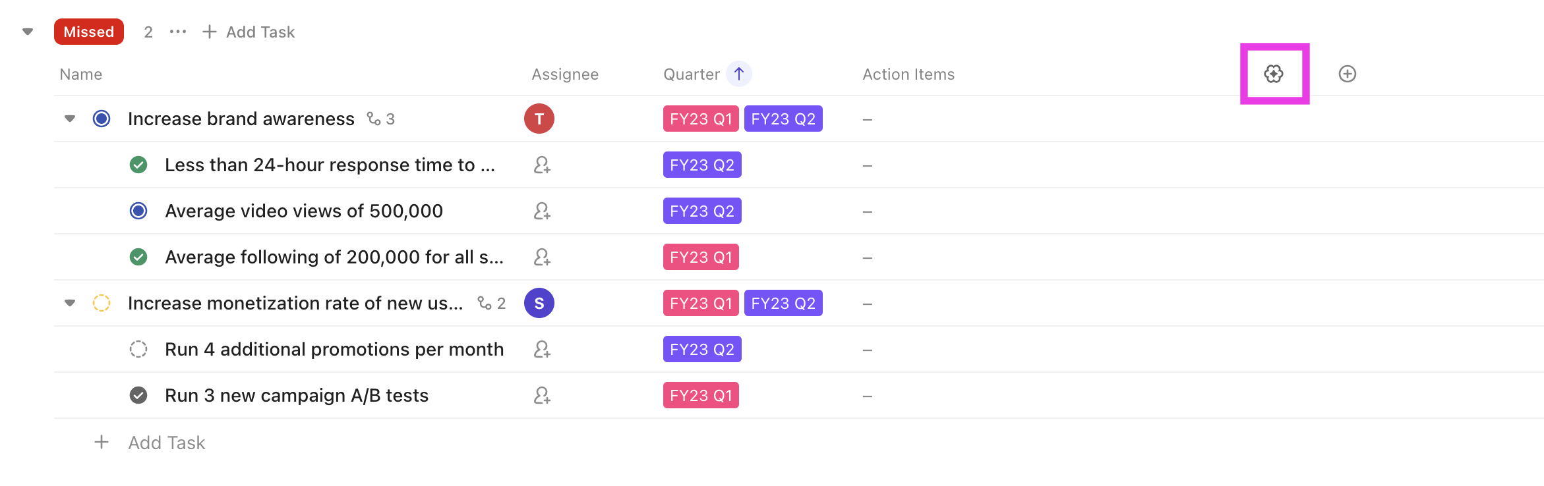The height and width of the screenshot is (486, 1544).
Task: Assign user to Run 4 additional promotions
Action: pos(542,350)
